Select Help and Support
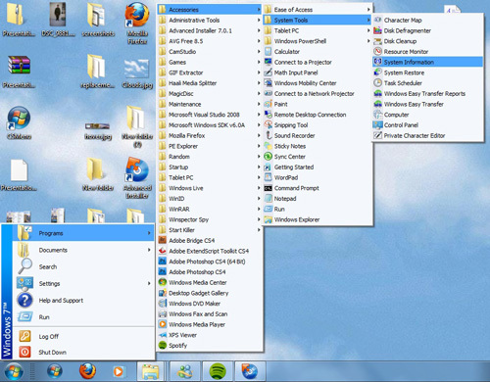 [x=83, y=301]
